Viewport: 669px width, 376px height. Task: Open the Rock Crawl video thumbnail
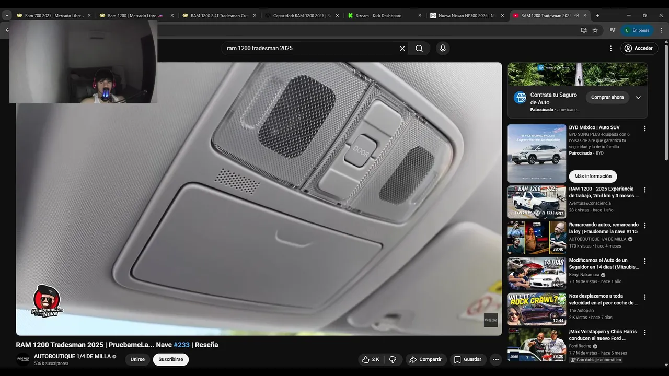(x=537, y=309)
